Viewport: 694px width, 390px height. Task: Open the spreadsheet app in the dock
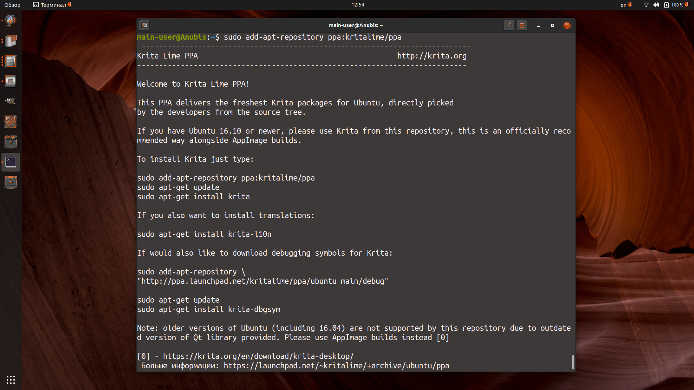(x=11, y=81)
